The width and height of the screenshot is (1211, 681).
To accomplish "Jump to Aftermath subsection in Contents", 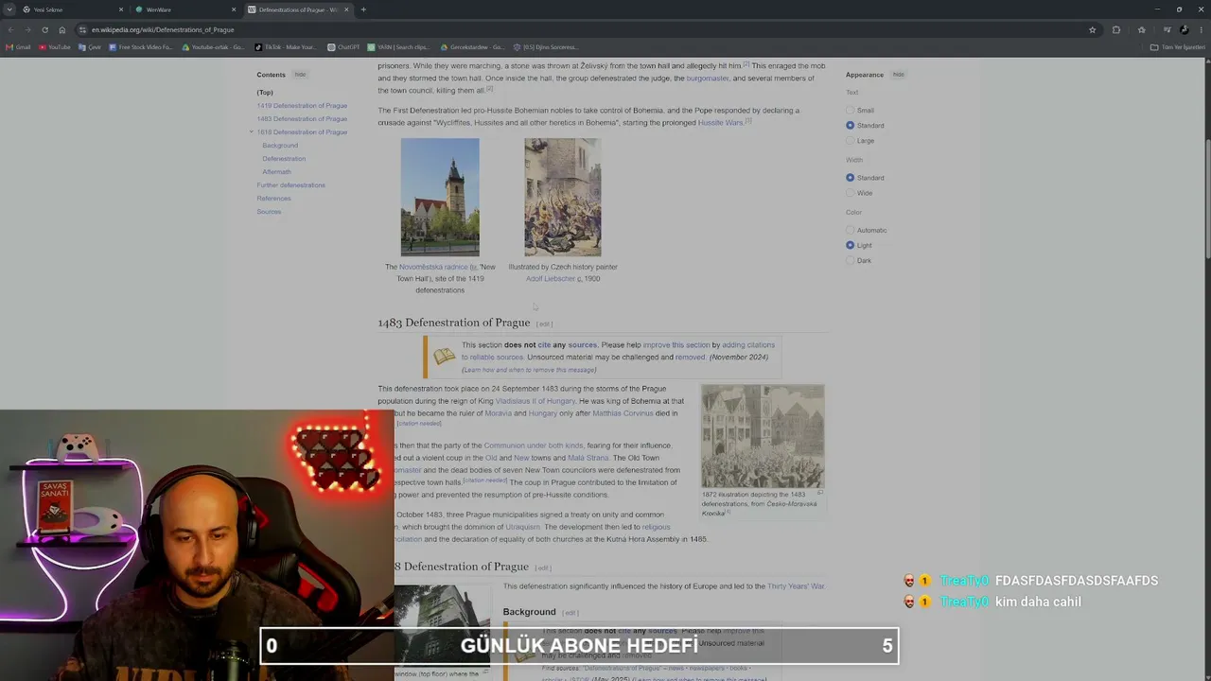I will click(276, 172).
